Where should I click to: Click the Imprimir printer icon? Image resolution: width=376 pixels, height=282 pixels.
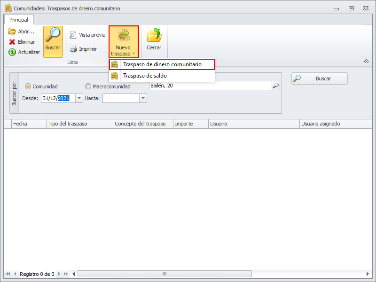[73, 49]
